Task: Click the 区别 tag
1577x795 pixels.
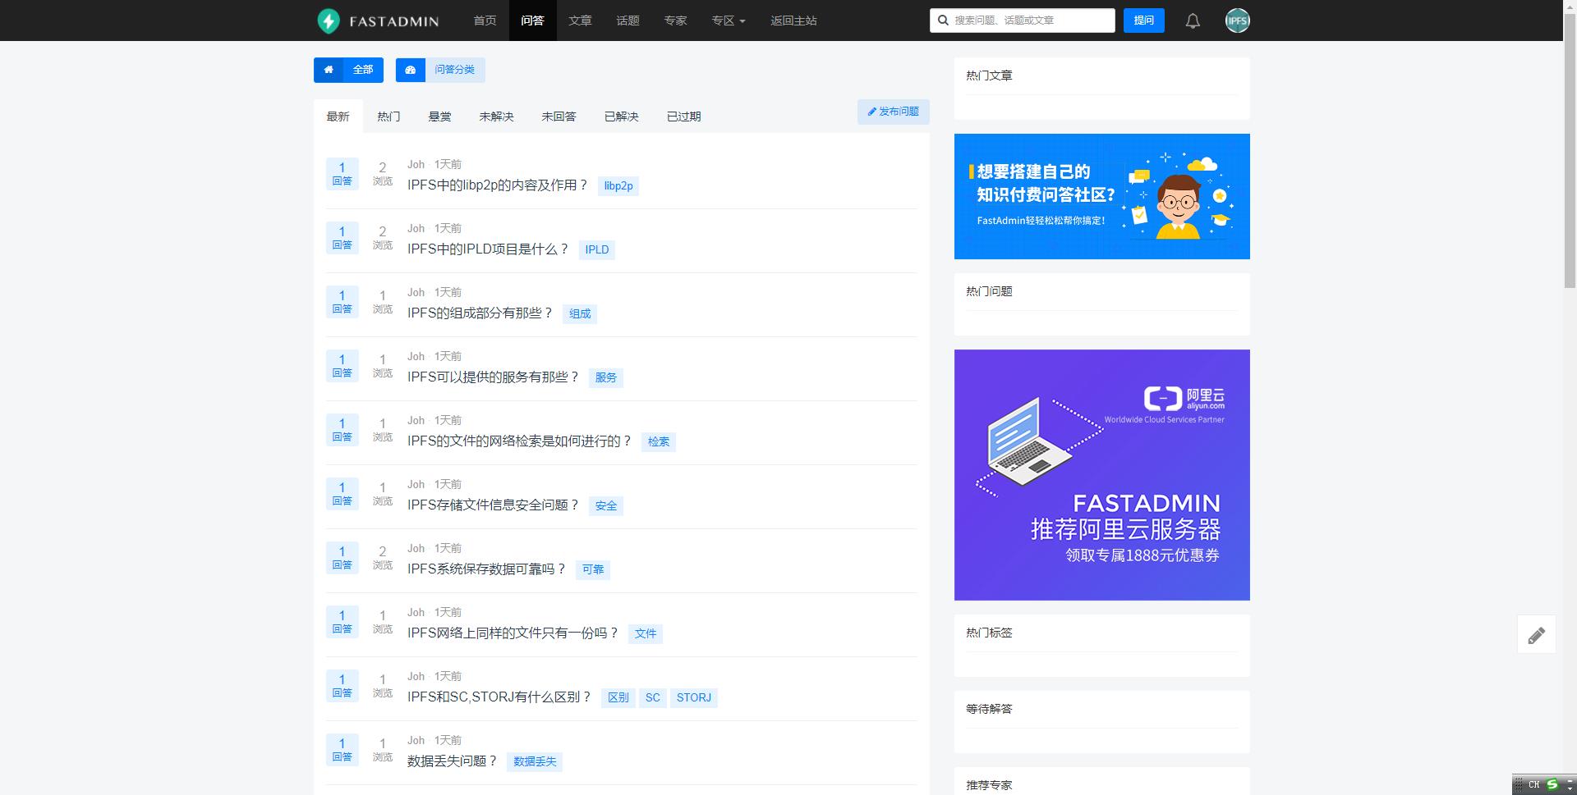Action: (618, 698)
